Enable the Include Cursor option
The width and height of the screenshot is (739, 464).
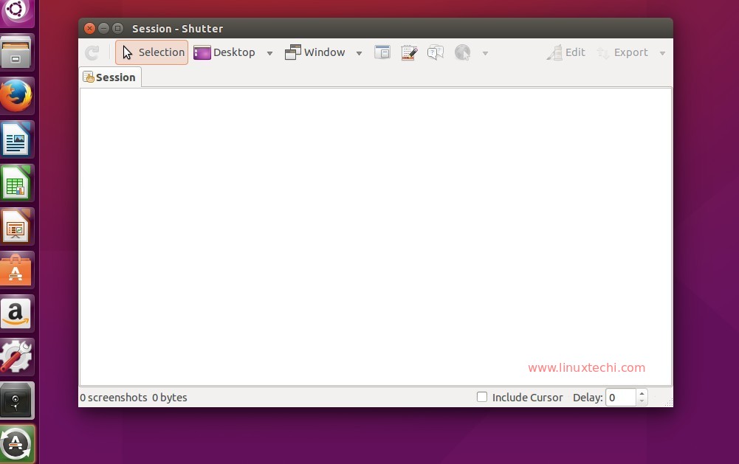[482, 397]
